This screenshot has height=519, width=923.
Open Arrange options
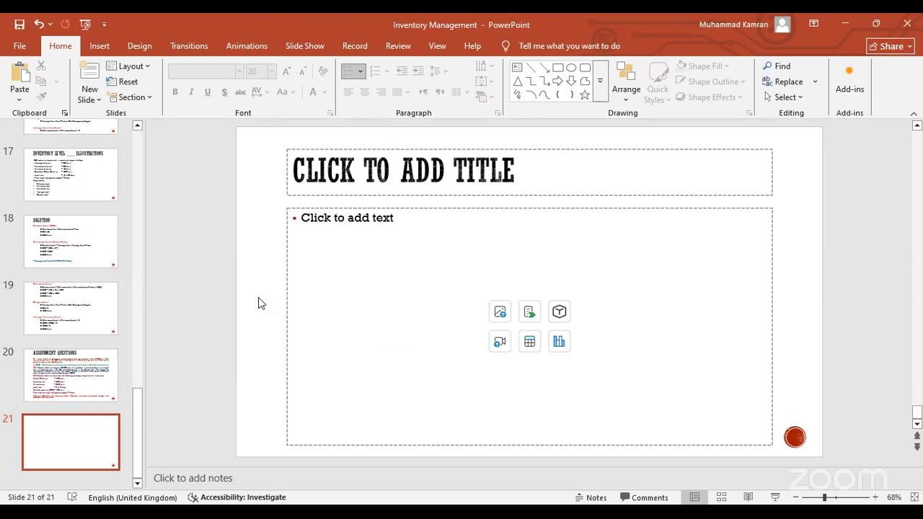point(626,82)
